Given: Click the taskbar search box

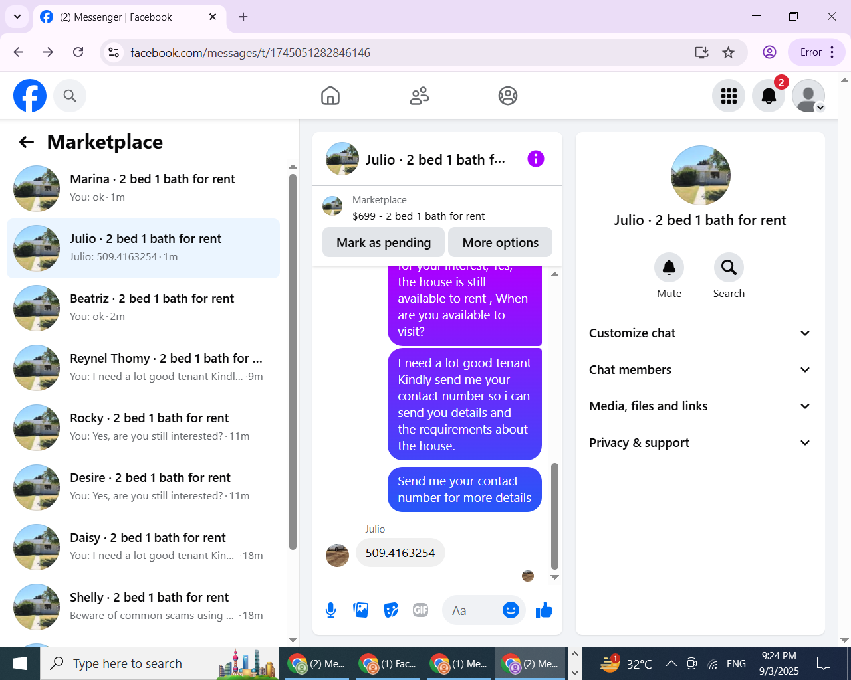Looking at the screenshot, I should click(x=160, y=663).
